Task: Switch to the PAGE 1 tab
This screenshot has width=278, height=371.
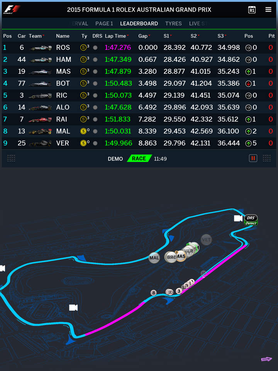Action: tap(104, 24)
